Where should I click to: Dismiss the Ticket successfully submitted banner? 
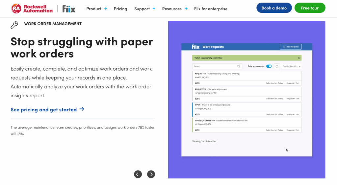tap(299, 58)
